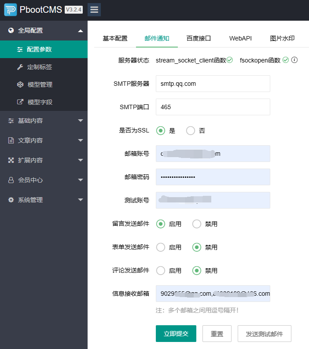Viewport: 309px width, 349px height.
Task: Open 模型字段 in the sidebar
Action: pos(44,102)
